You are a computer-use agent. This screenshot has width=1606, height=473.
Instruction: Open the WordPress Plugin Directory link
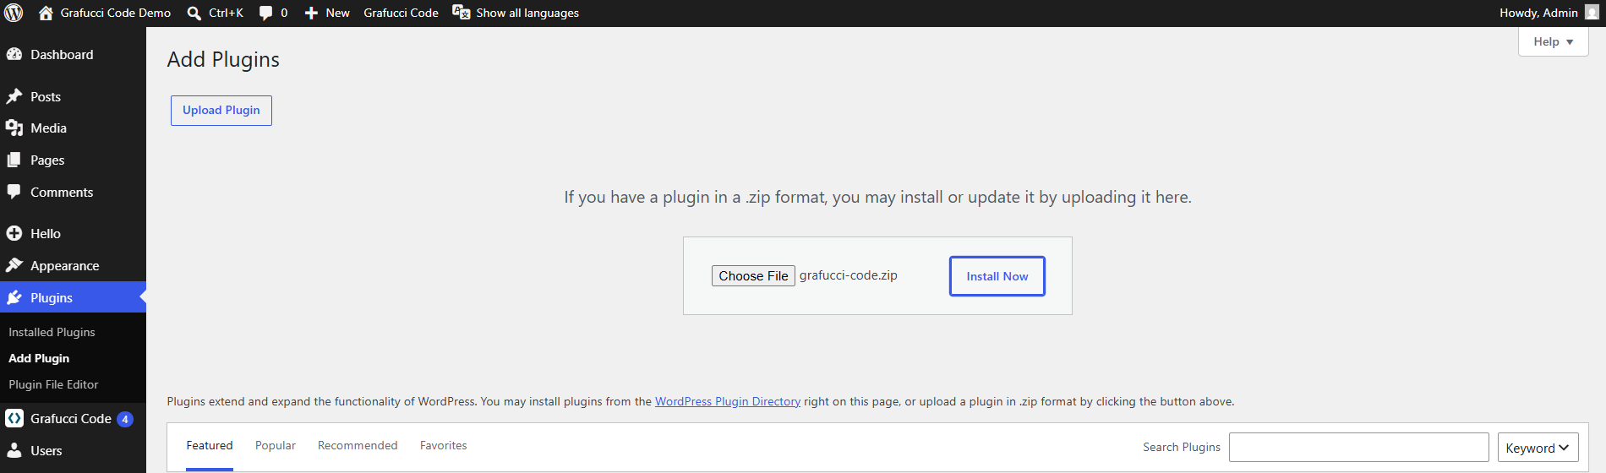click(x=728, y=401)
